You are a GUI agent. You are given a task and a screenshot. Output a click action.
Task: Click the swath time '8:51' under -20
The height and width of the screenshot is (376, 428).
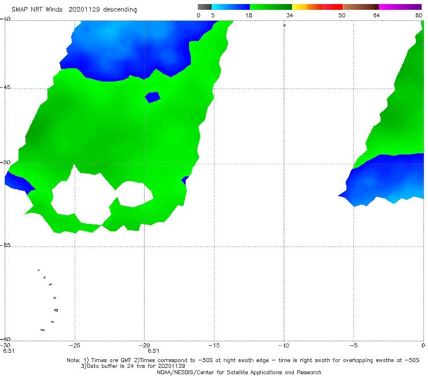pos(153,351)
